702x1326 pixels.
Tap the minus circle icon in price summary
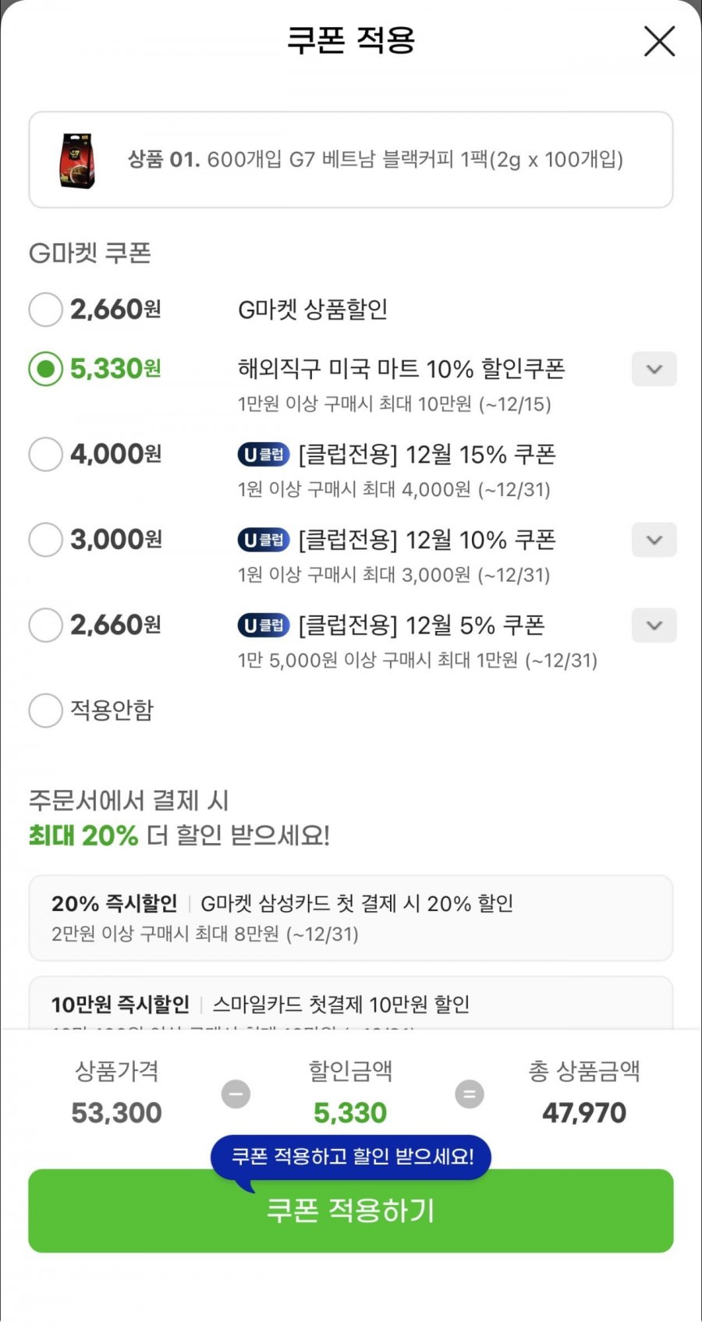(x=236, y=1094)
